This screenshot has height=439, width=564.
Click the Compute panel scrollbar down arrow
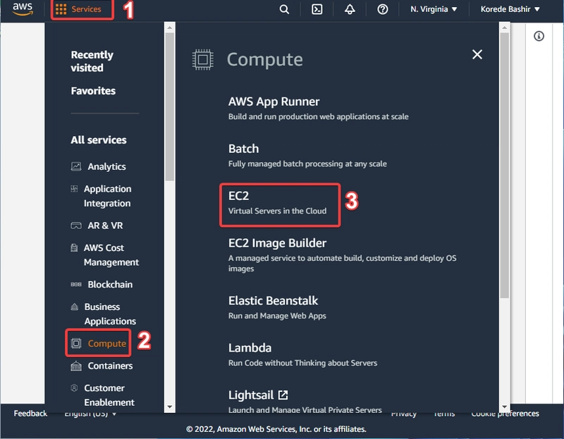pyautogui.click(x=505, y=407)
